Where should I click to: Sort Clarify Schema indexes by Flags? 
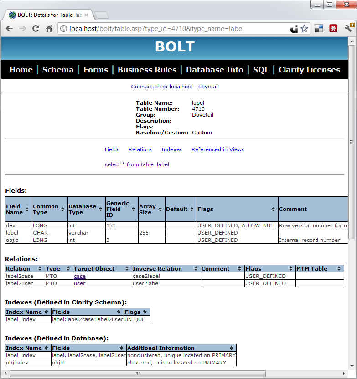[145, 312]
